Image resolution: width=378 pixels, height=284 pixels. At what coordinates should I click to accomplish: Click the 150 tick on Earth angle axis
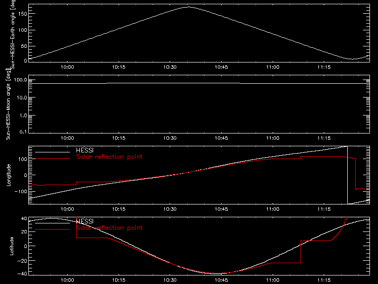[23, 14]
